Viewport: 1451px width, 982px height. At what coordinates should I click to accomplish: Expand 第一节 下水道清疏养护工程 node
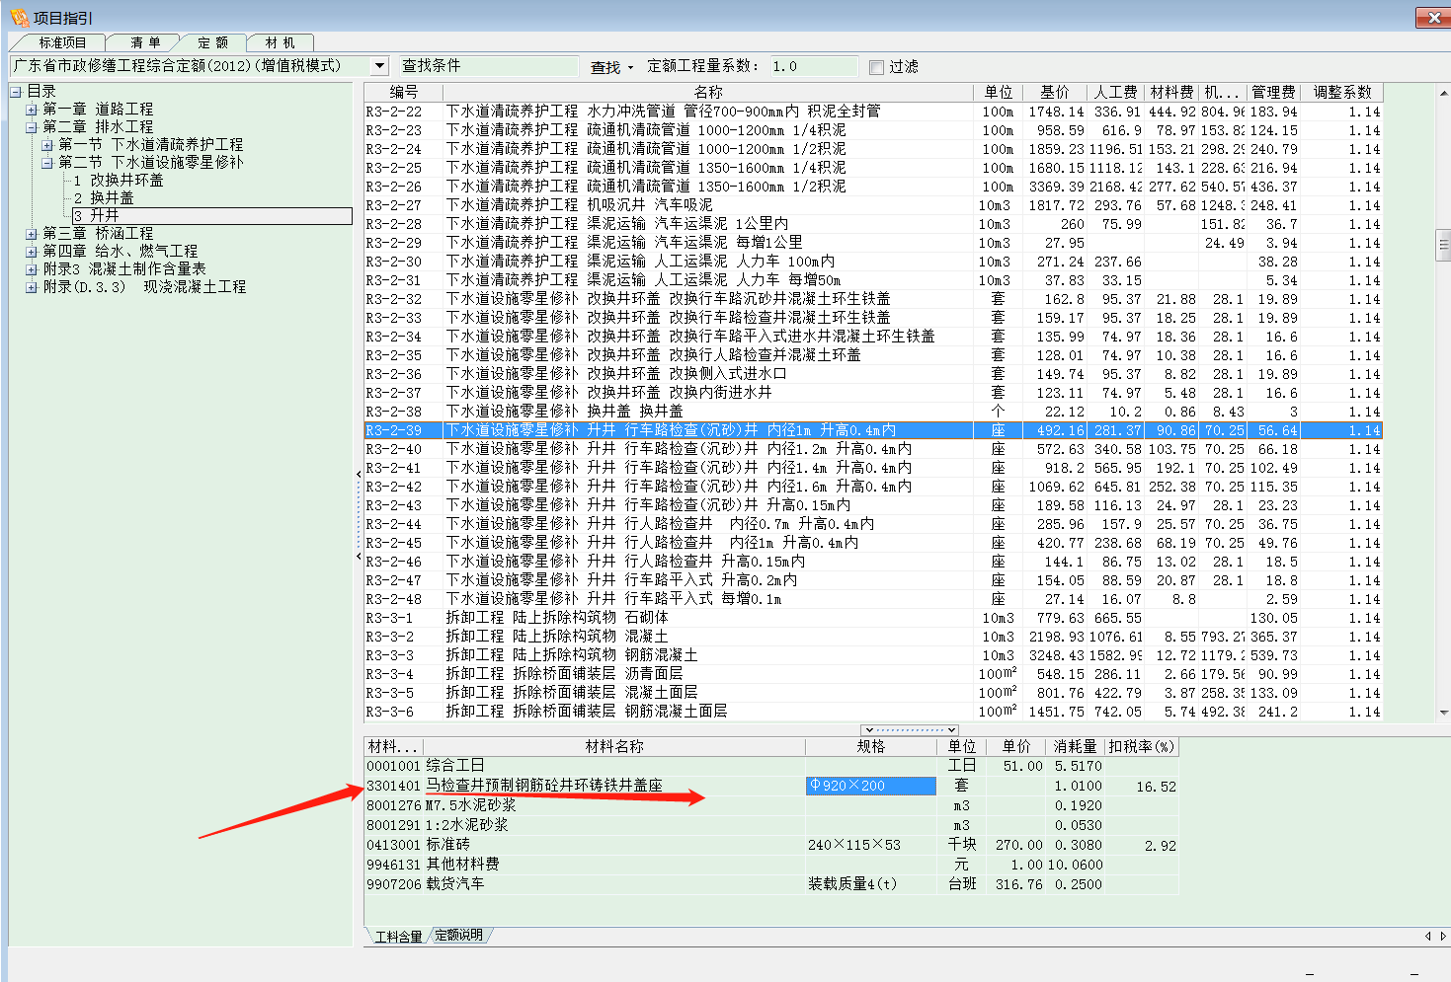[47, 145]
